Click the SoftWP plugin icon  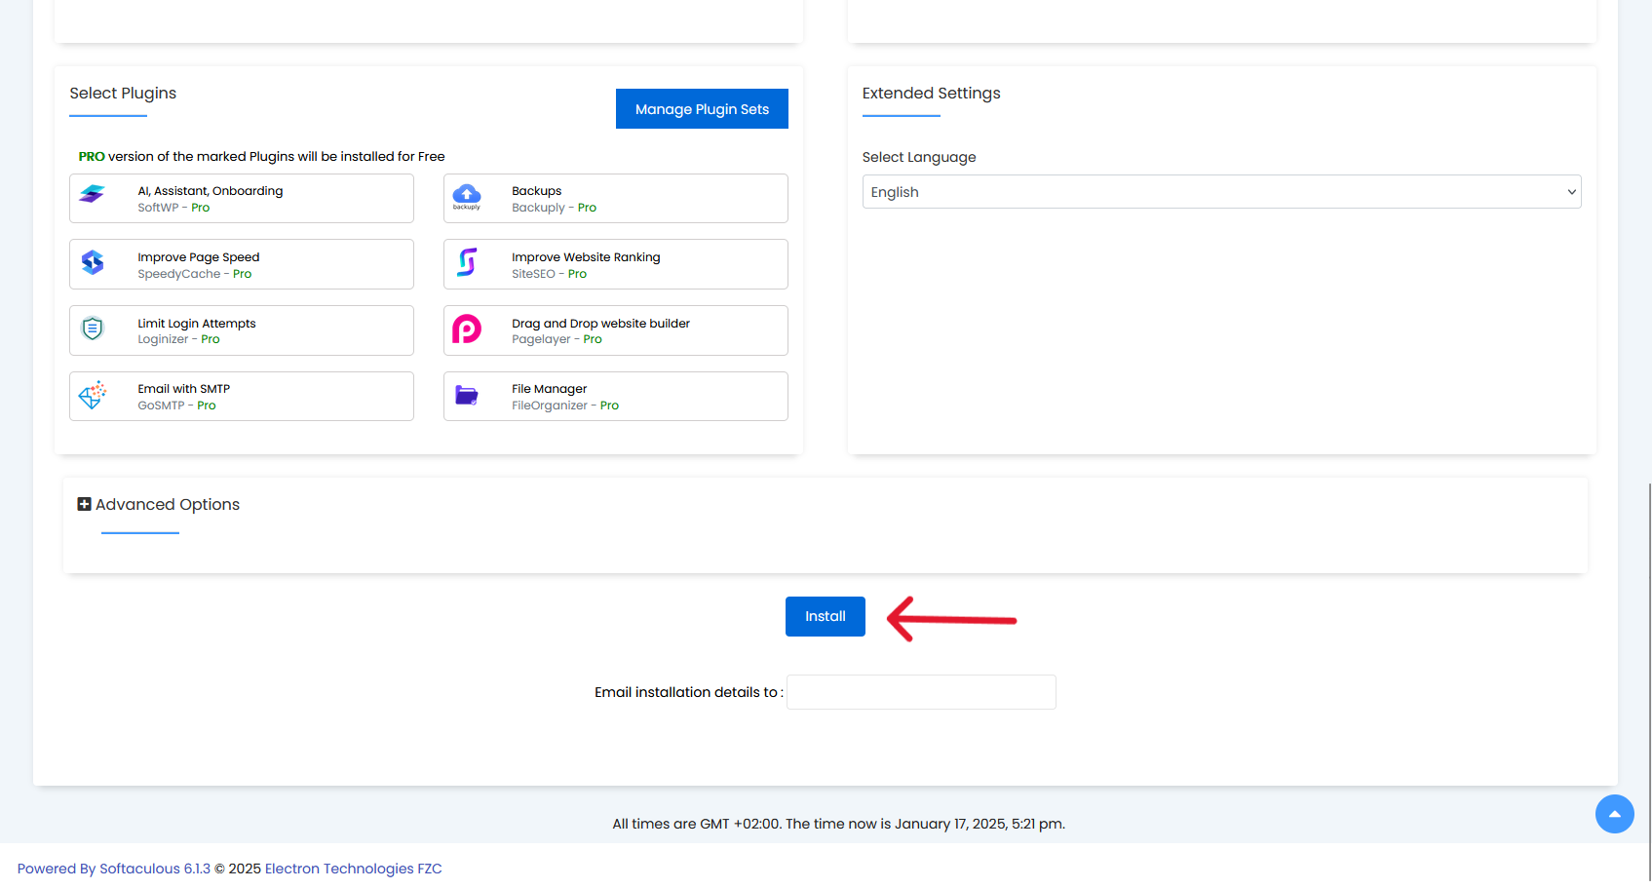(x=92, y=194)
